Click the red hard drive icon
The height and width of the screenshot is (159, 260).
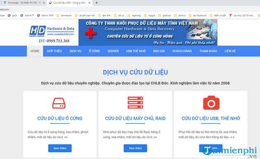tap(59, 103)
